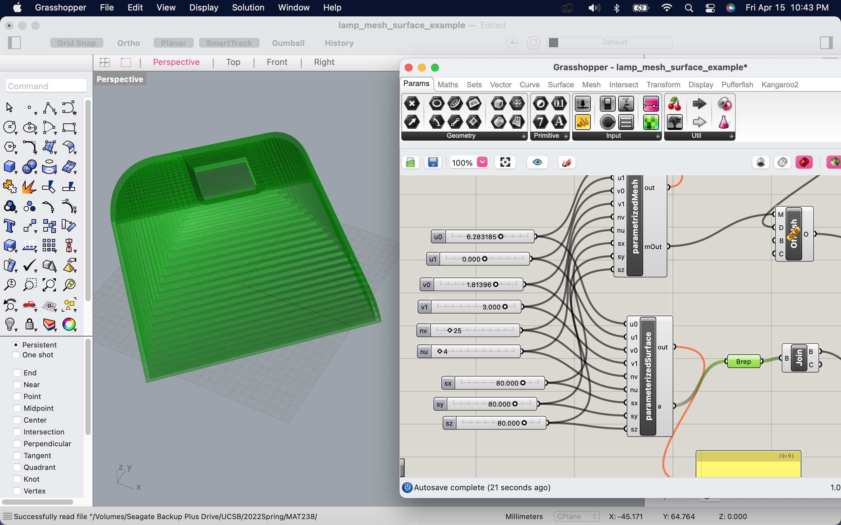Screen dimensions: 841x525
Task: Click the zoom extents icon in canvas toolbar
Action: point(505,162)
